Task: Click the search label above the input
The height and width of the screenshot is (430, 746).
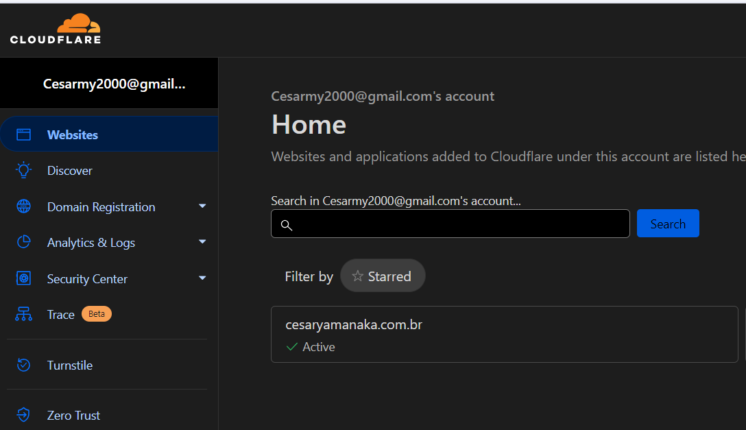Action: coord(396,201)
